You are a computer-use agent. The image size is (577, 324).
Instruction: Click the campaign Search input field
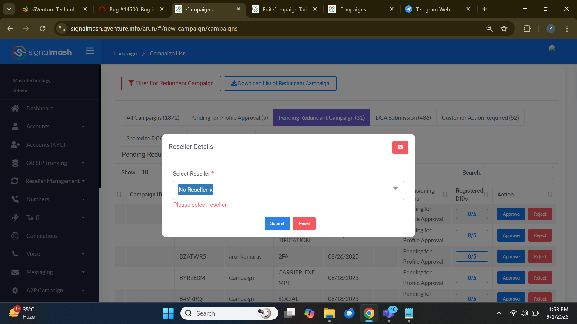(x=518, y=173)
